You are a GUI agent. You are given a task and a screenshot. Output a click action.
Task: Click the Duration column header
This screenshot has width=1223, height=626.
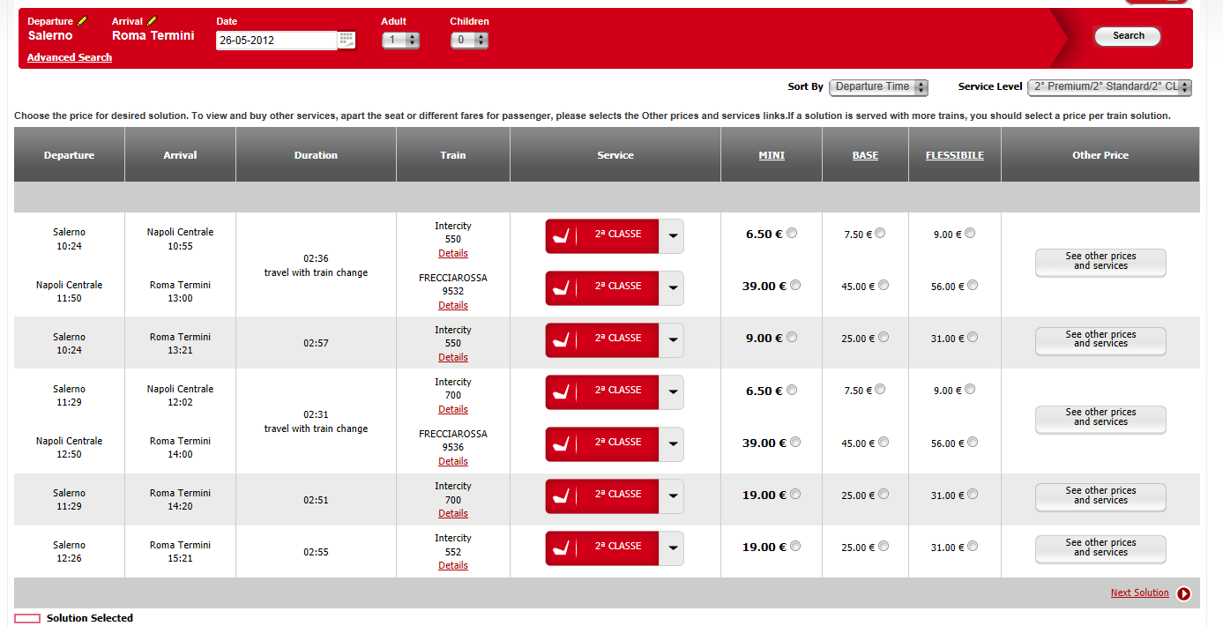(316, 155)
